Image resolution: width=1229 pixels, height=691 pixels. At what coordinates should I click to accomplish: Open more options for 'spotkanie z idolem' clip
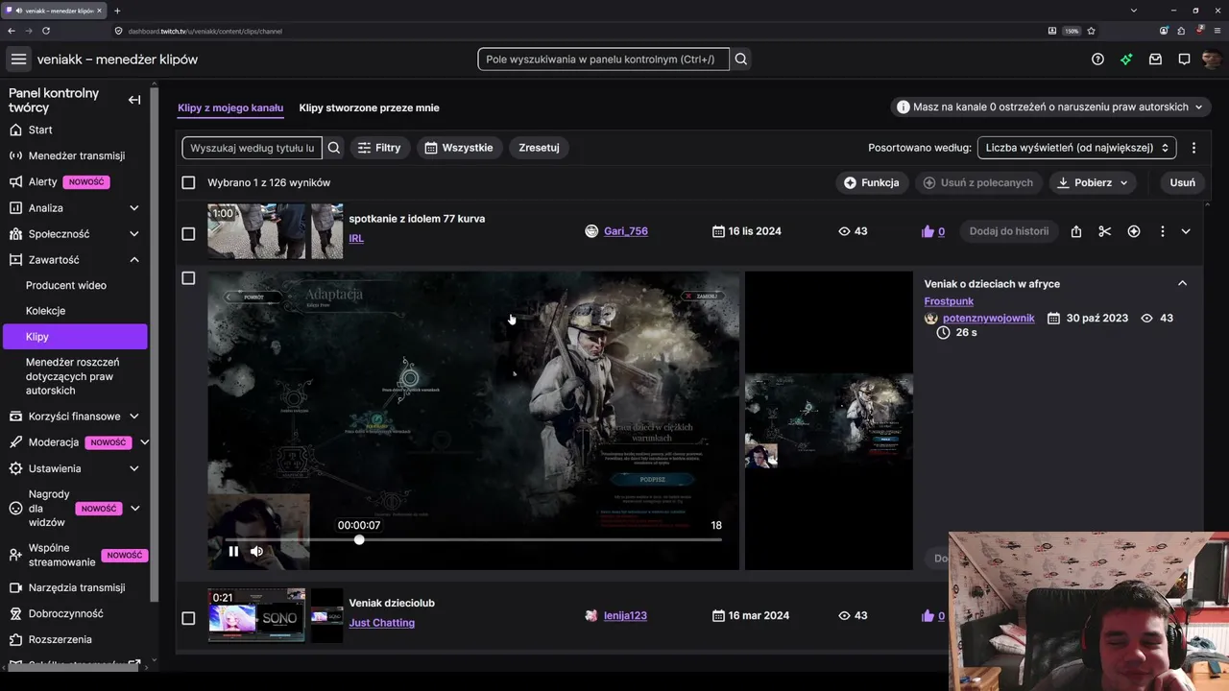(x=1162, y=231)
